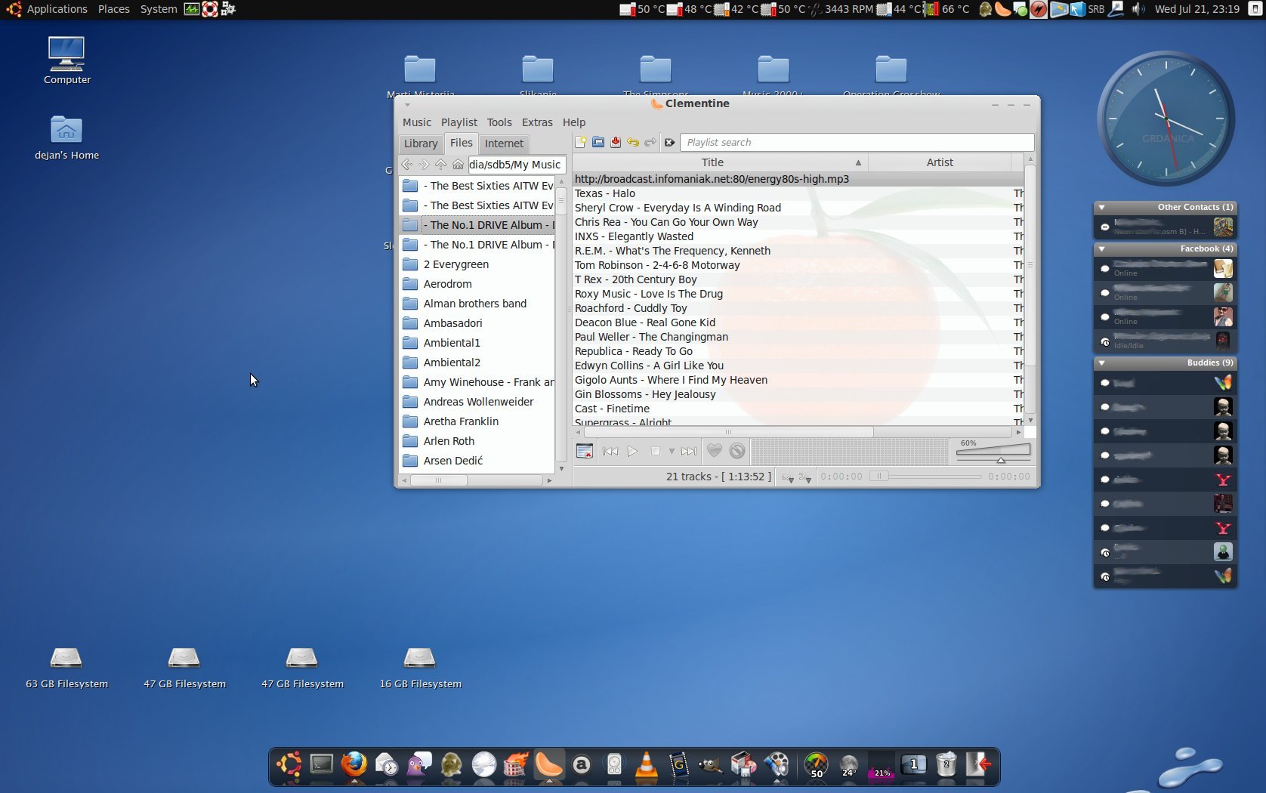The width and height of the screenshot is (1266, 793).
Task: Click the Playlist search field
Action: tap(857, 142)
